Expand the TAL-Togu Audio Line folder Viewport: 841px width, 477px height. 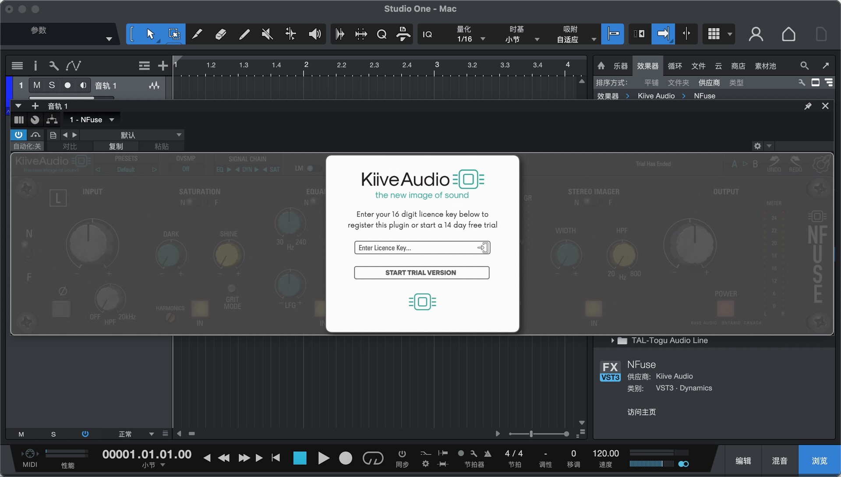coord(612,340)
